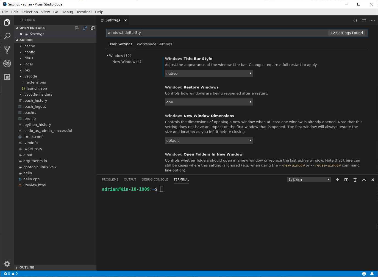The image size is (378, 277).
Task: Open .tmux.conf file
Action: coord(55,137)
